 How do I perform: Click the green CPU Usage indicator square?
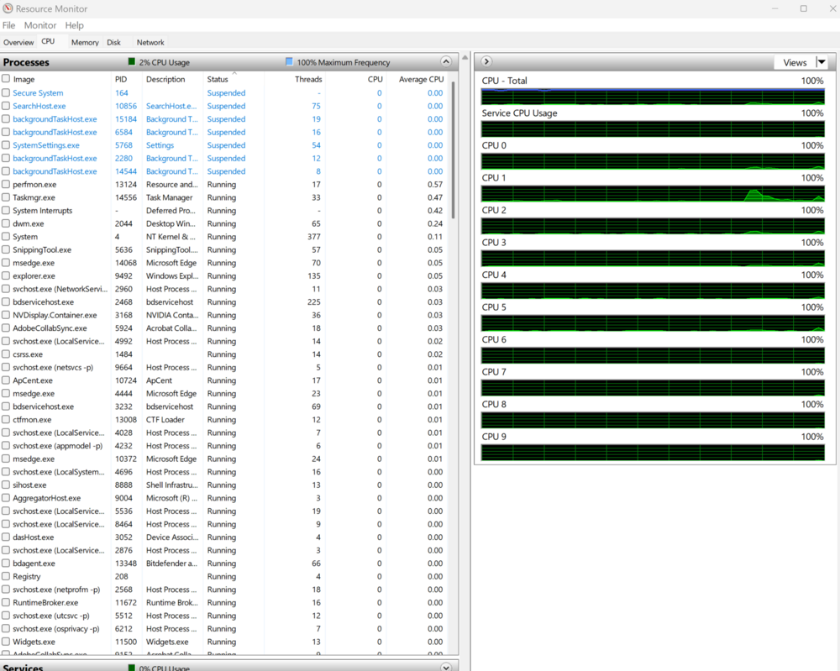pyautogui.click(x=131, y=62)
